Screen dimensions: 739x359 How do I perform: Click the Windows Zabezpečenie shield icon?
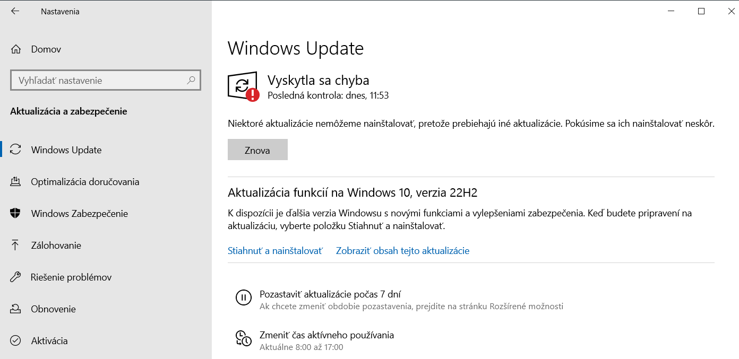click(x=16, y=214)
